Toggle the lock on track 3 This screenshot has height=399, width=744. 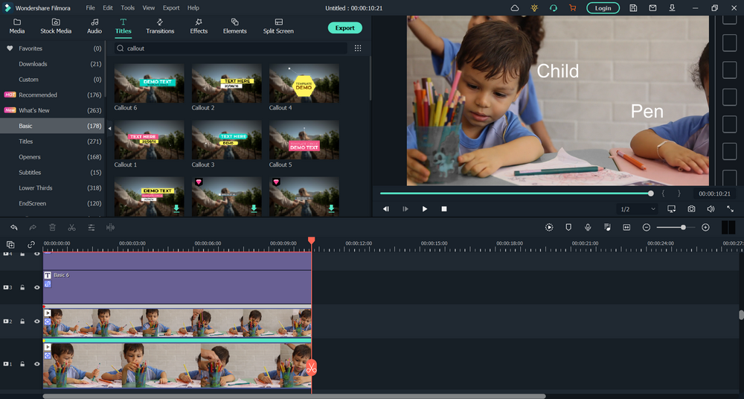pos(22,287)
